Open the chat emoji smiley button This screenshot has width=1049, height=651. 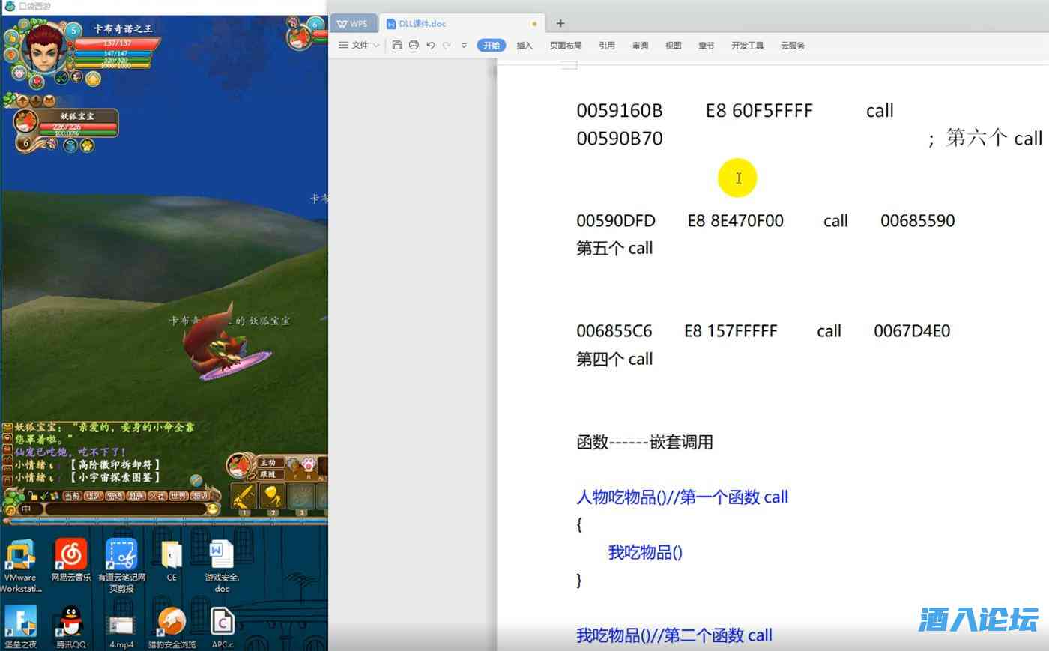point(213,509)
